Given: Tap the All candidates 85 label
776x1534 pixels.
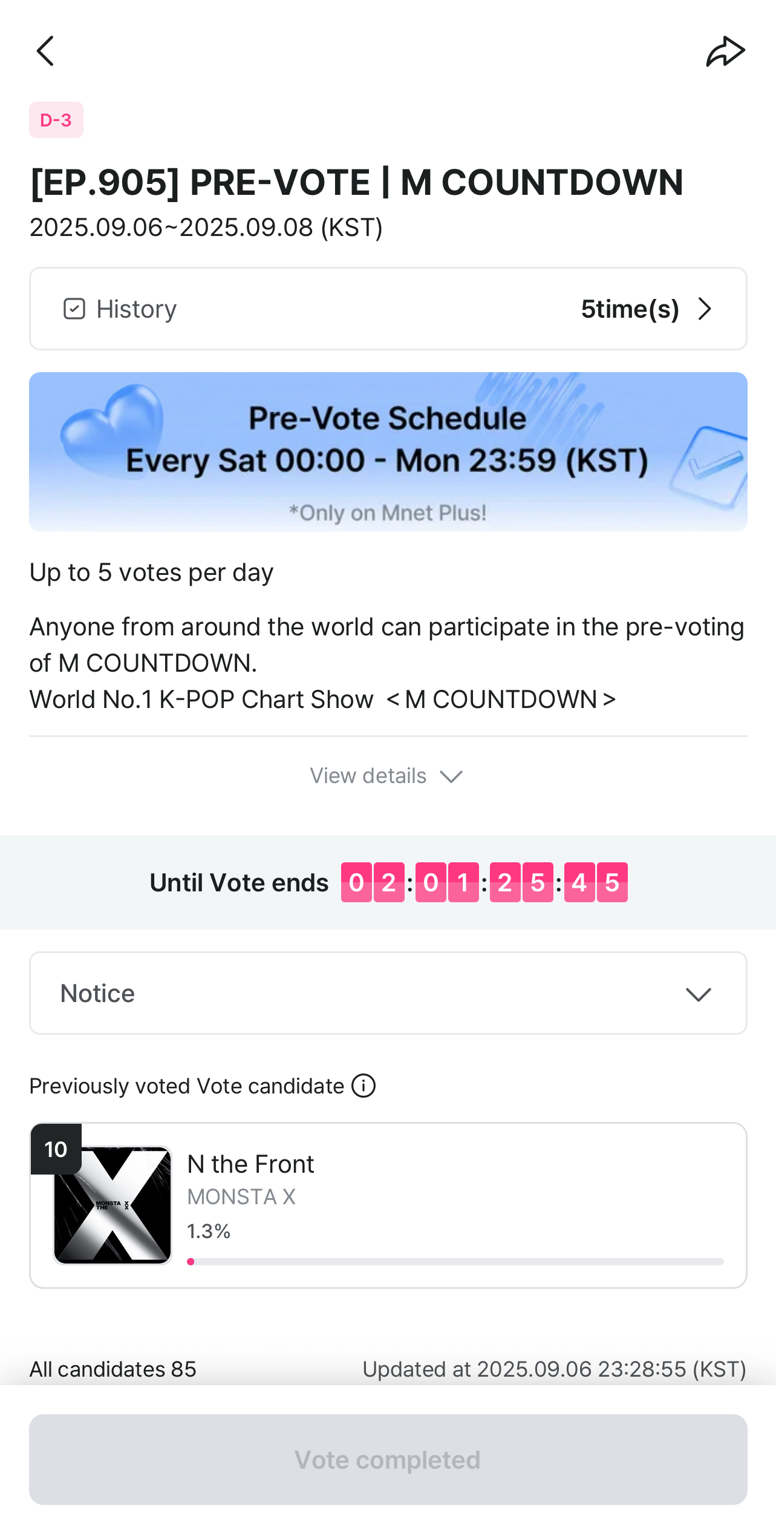Looking at the screenshot, I should pyautogui.click(x=113, y=1369).
